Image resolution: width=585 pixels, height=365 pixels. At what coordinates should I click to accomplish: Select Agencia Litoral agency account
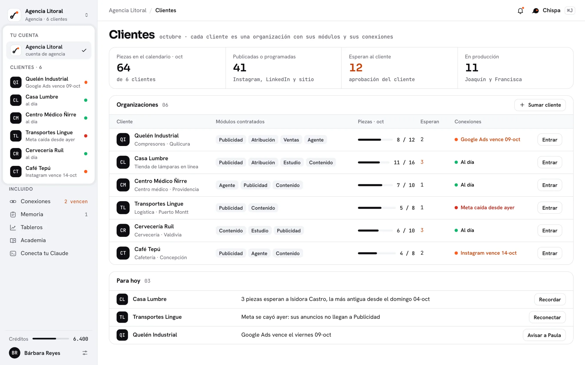pyautogui.click(x=49, y=50)
